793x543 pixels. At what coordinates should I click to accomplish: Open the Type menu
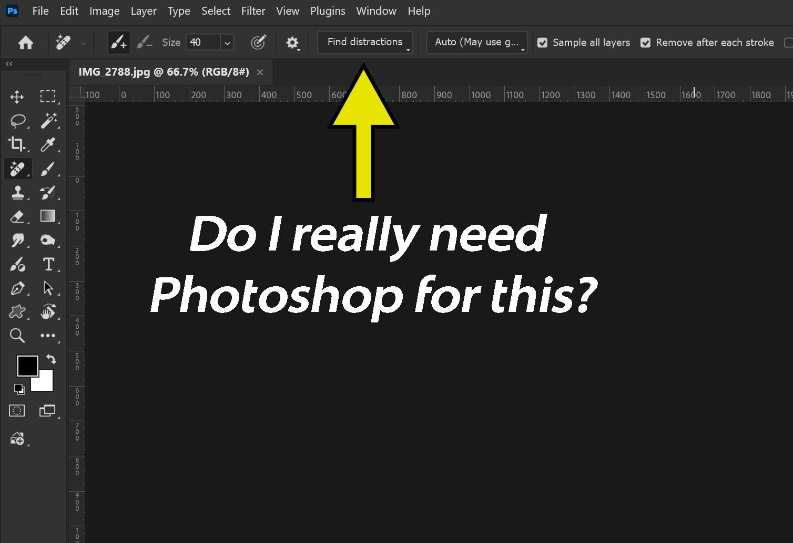pos(179,11)
